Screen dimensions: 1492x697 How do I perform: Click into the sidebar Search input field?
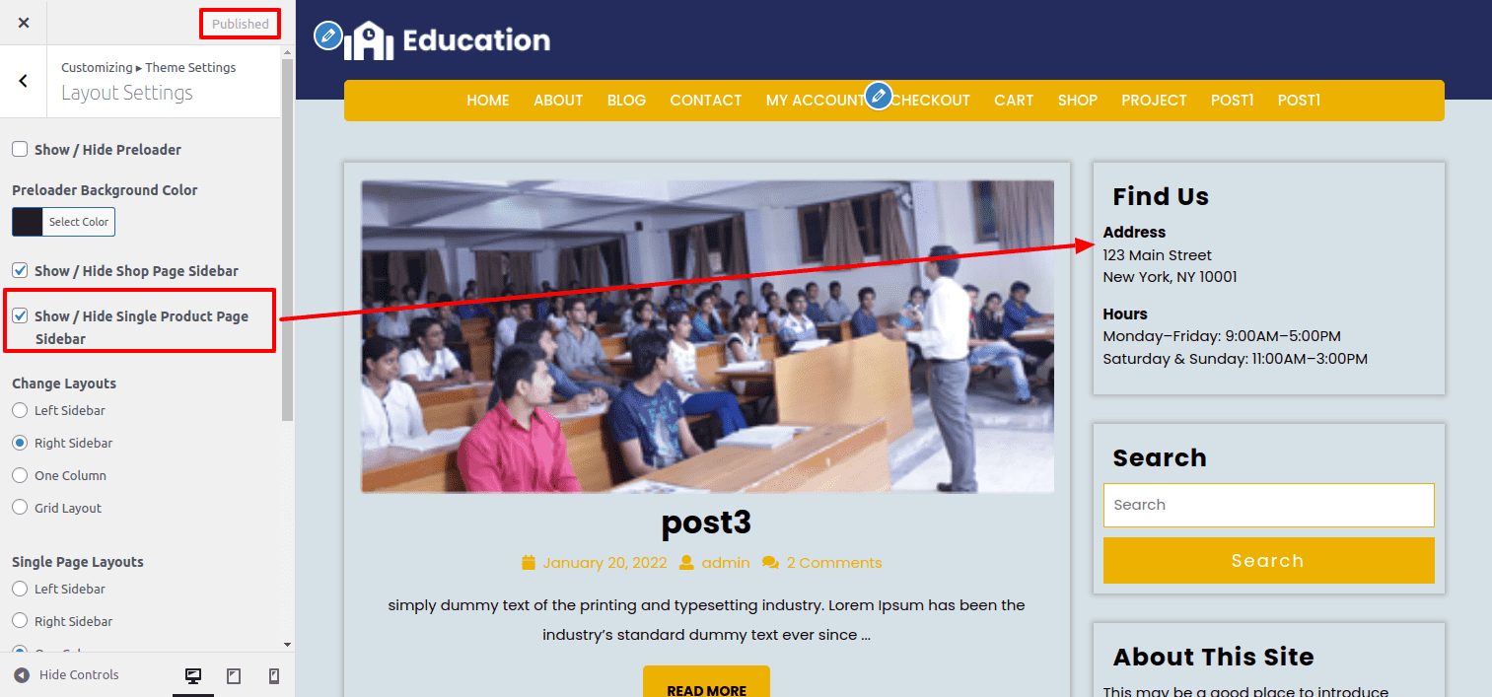pos(1268,505)
